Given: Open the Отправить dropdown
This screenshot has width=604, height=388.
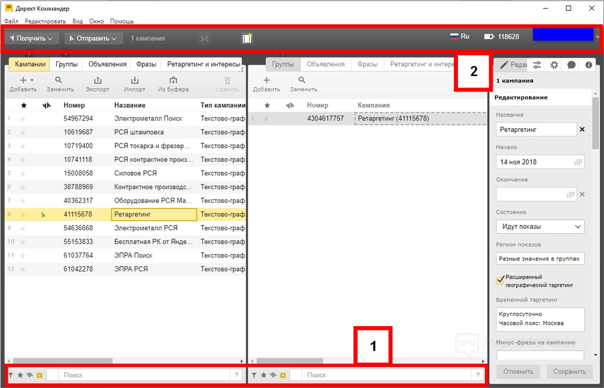Looking at the screenshot, I should (93, 38).
